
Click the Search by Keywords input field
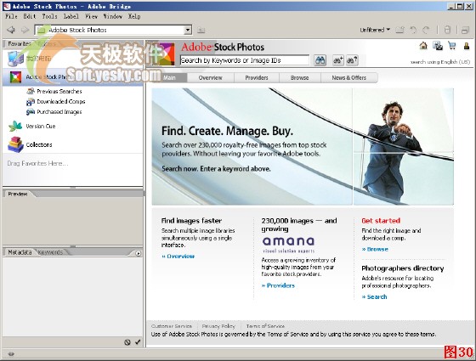pyautogui.click(x=245, y=60)
